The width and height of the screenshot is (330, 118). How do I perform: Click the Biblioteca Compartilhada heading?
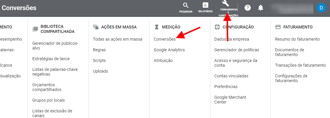58,29
